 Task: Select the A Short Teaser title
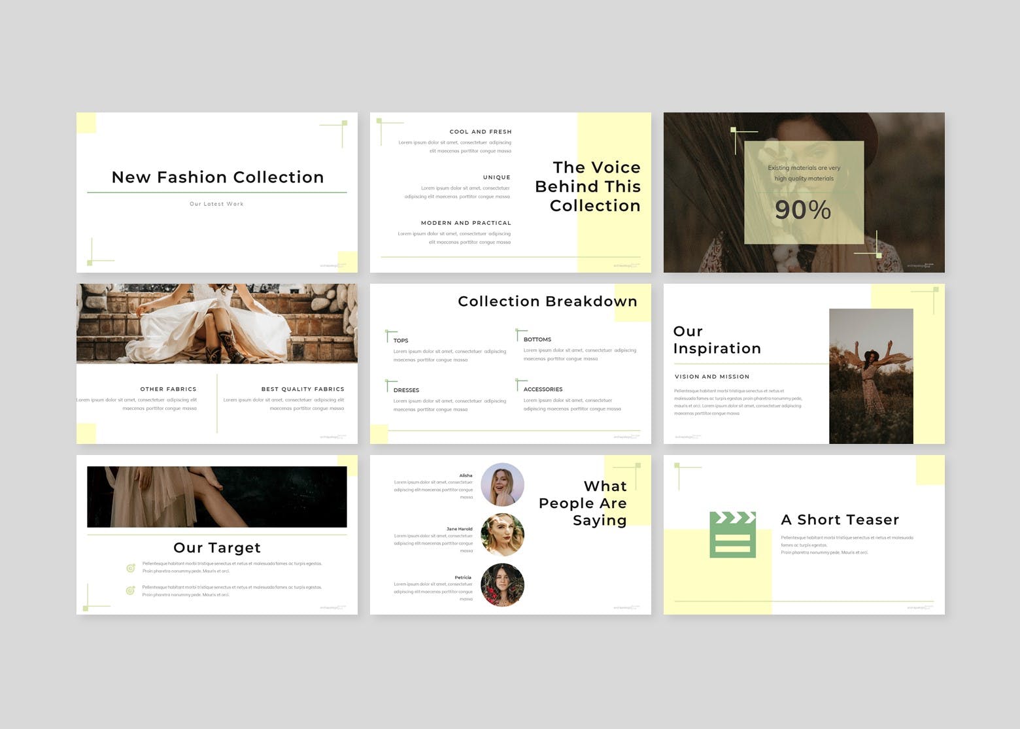click(x=840, y=520)
